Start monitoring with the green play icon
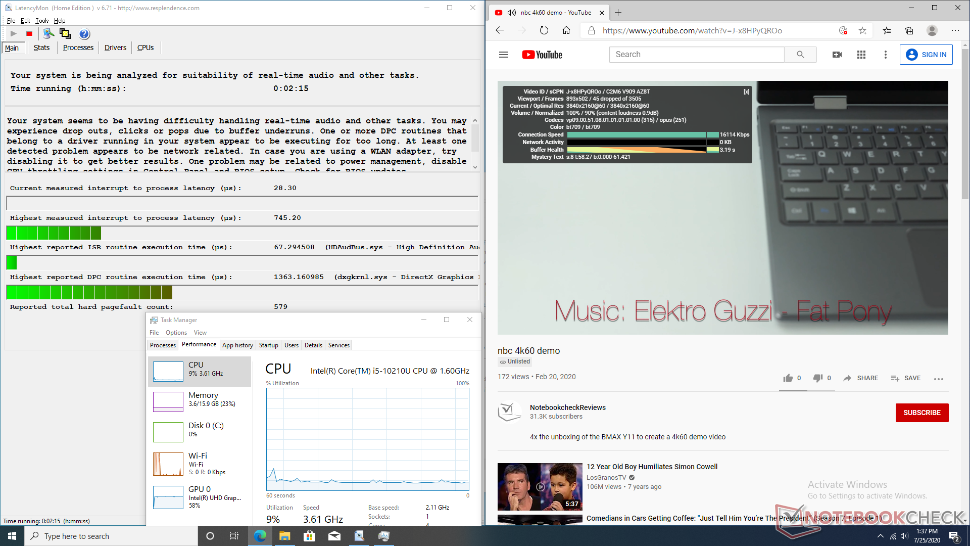 [x=14, y=34]
